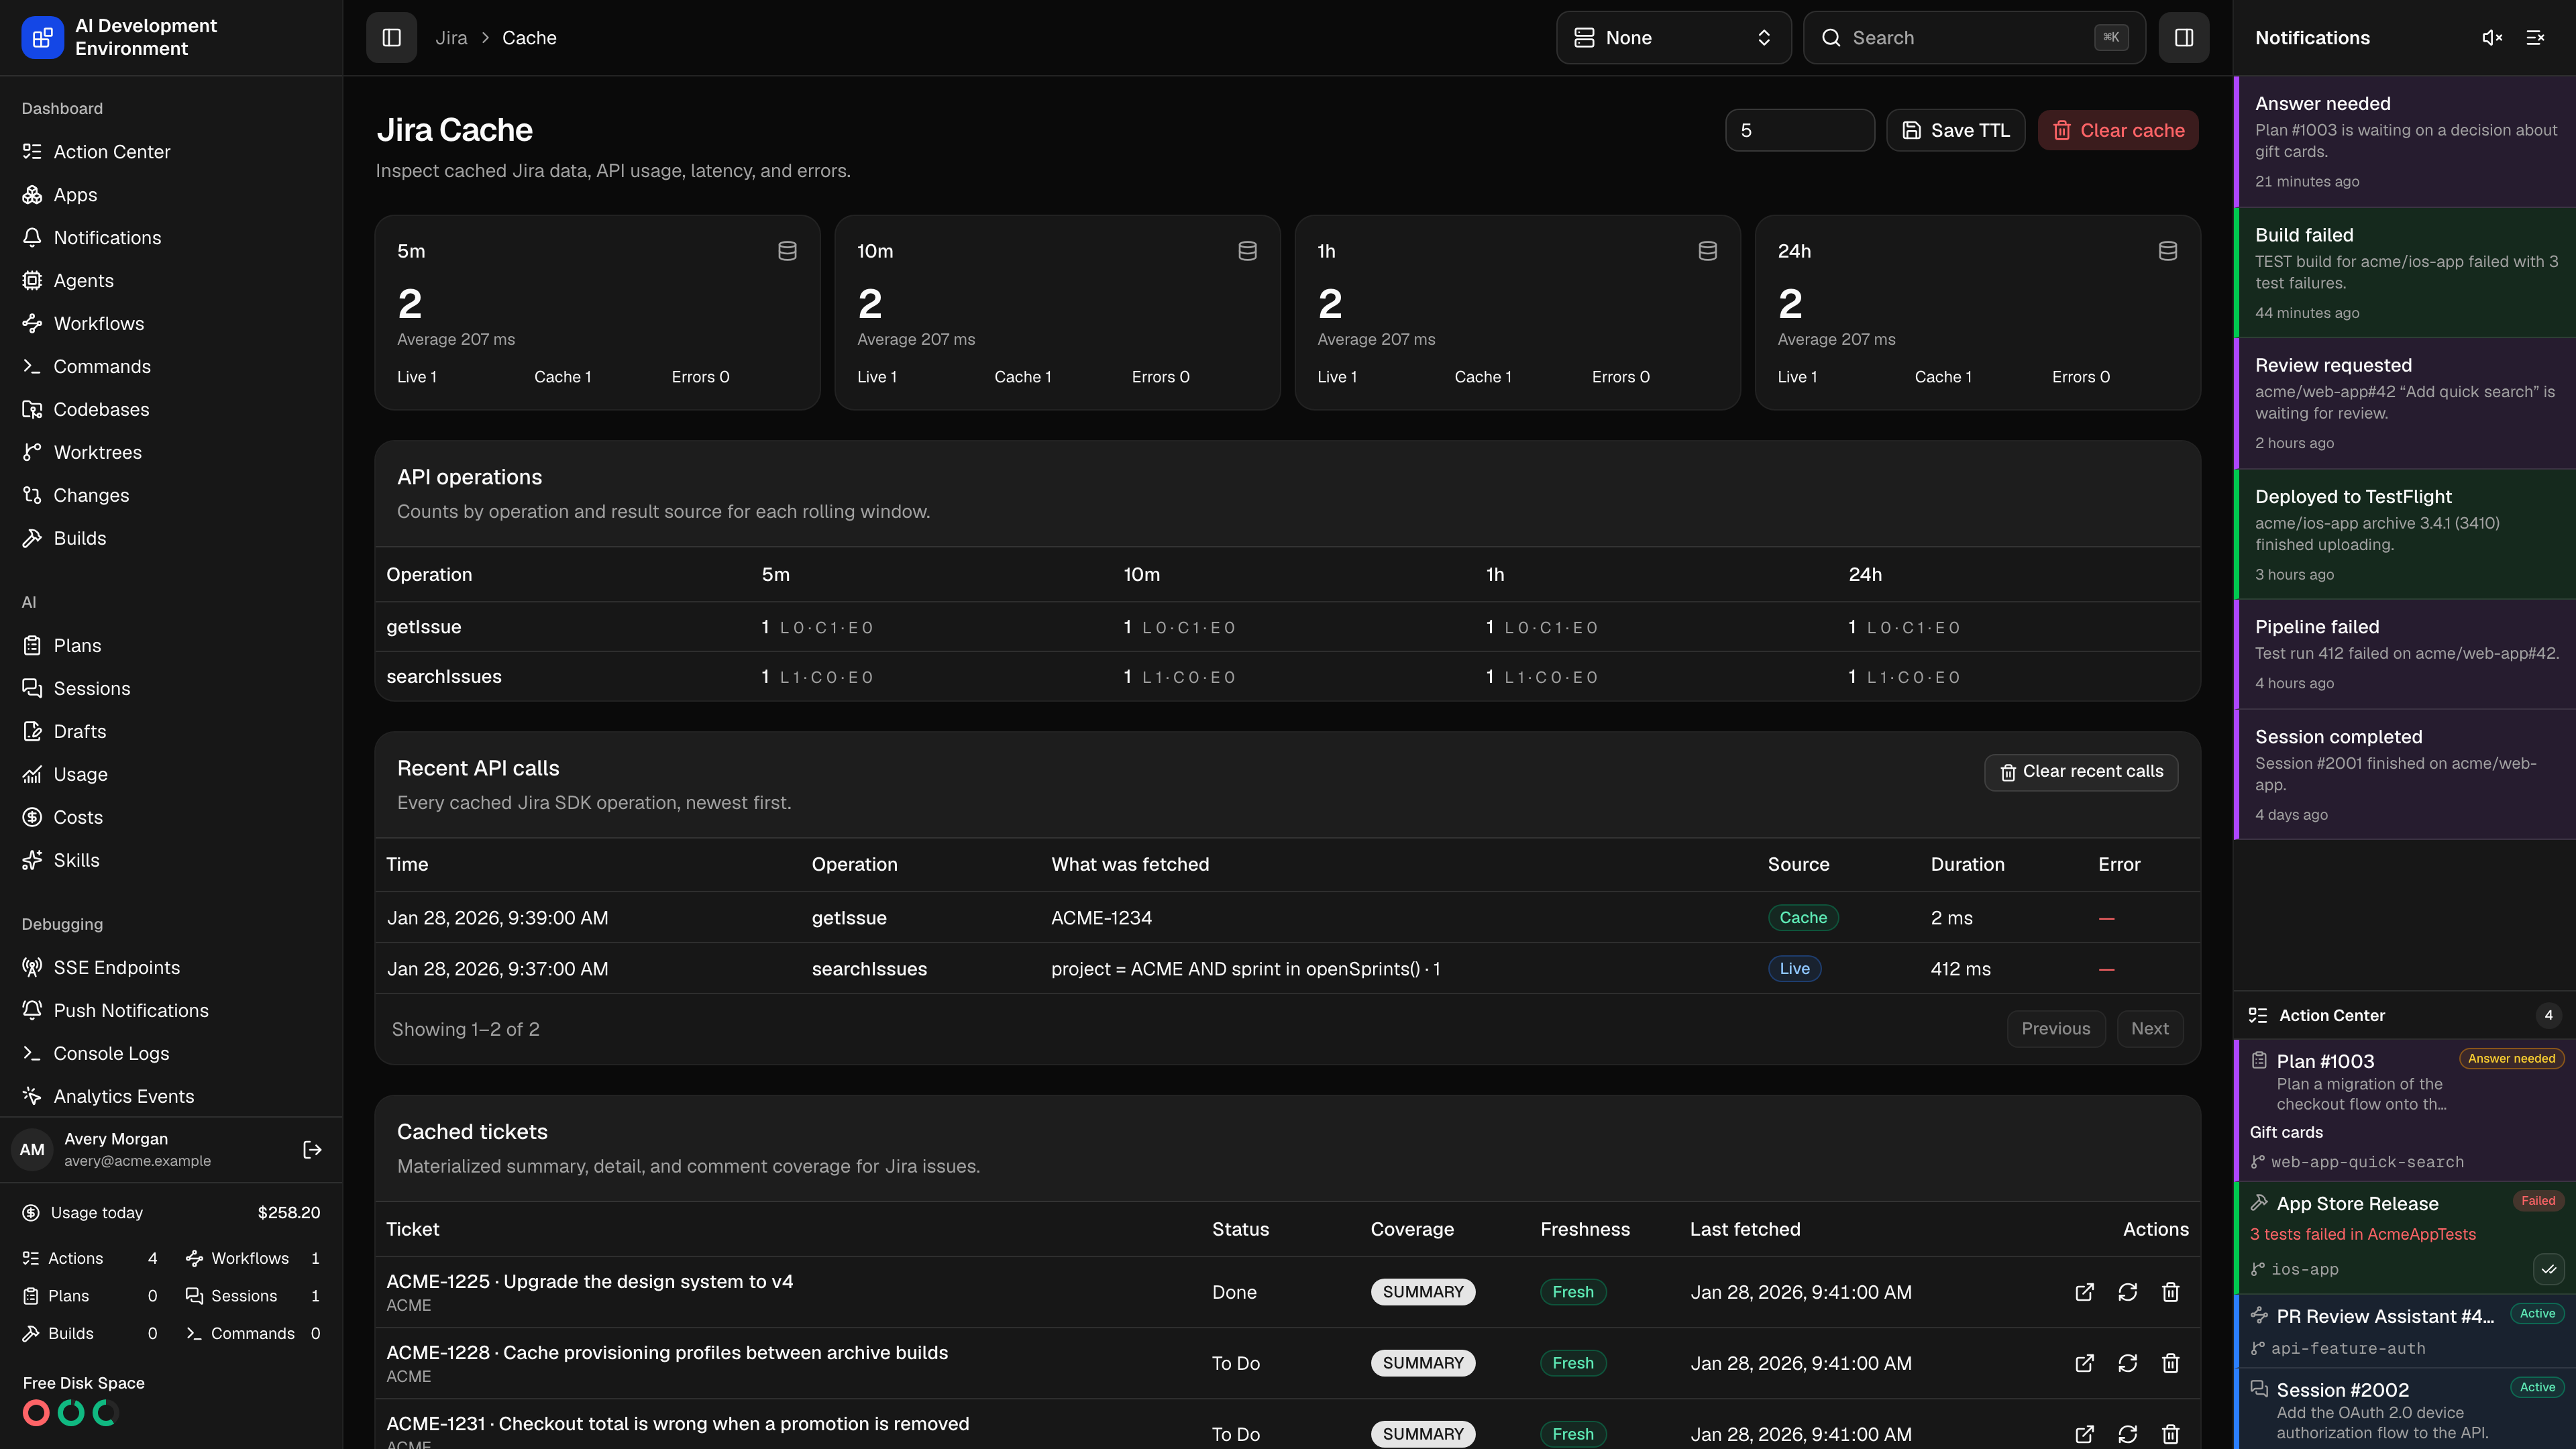Viewport: 2576px width, 1449px height.
Task: Focus the TTL value input field
Action: pos(1799,131)
